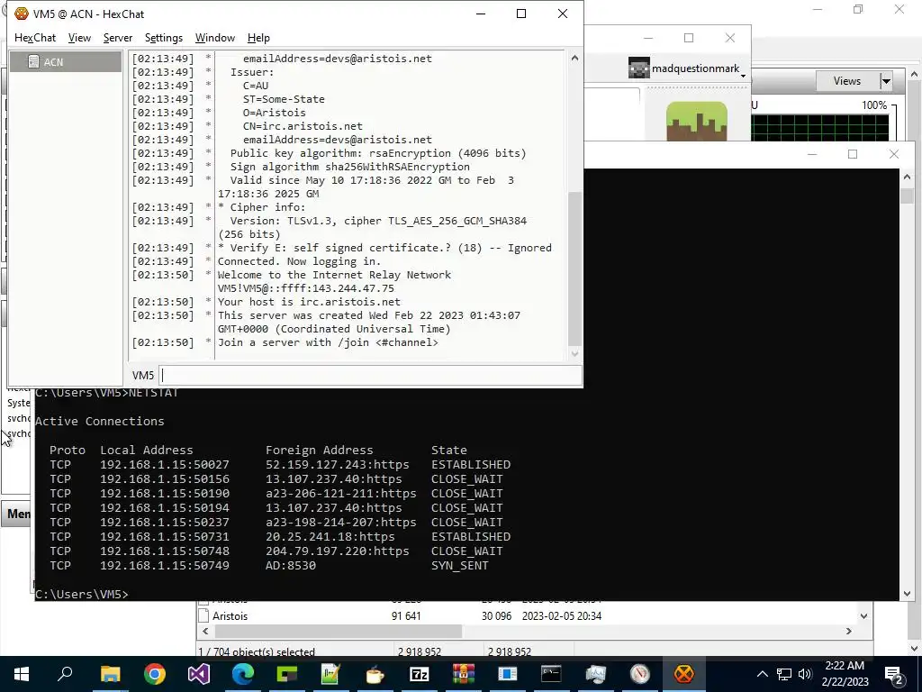Click the madquestionmark avatar icon
The width and height of the screenshot is (922, 692).
point(639,68)
